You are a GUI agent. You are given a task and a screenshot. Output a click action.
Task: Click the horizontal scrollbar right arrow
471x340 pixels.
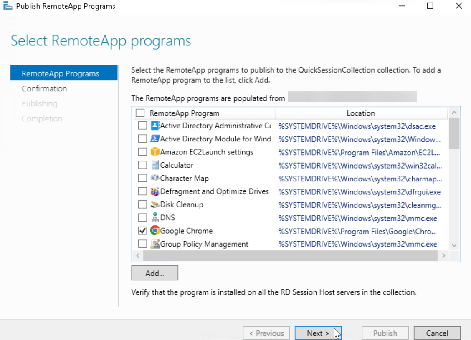click(x=444, y=255)
